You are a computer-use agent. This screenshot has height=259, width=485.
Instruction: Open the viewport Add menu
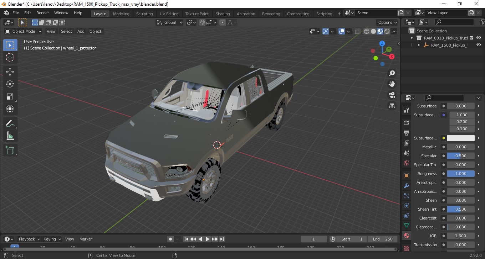[81, 31]
